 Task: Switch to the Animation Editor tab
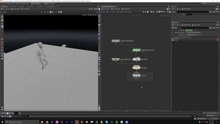(x=12, y=7)
